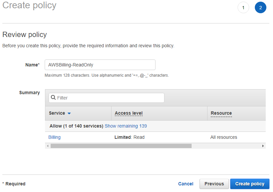Viewport: 273px width, 192px height.
Task: Go to wizard step 1 circle
Action: 243,8
